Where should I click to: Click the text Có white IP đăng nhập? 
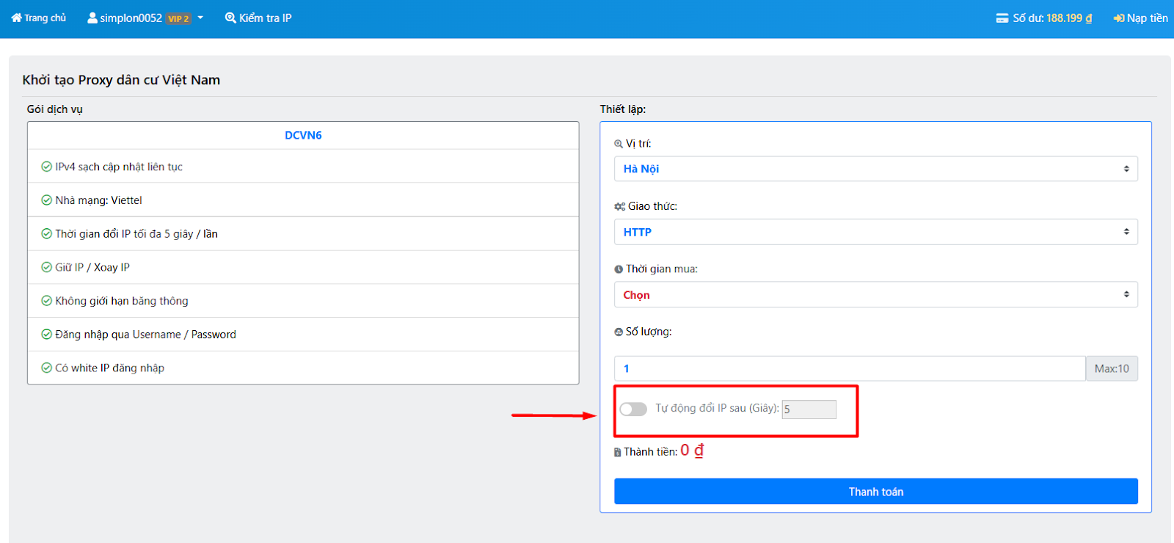pos(110,368)
